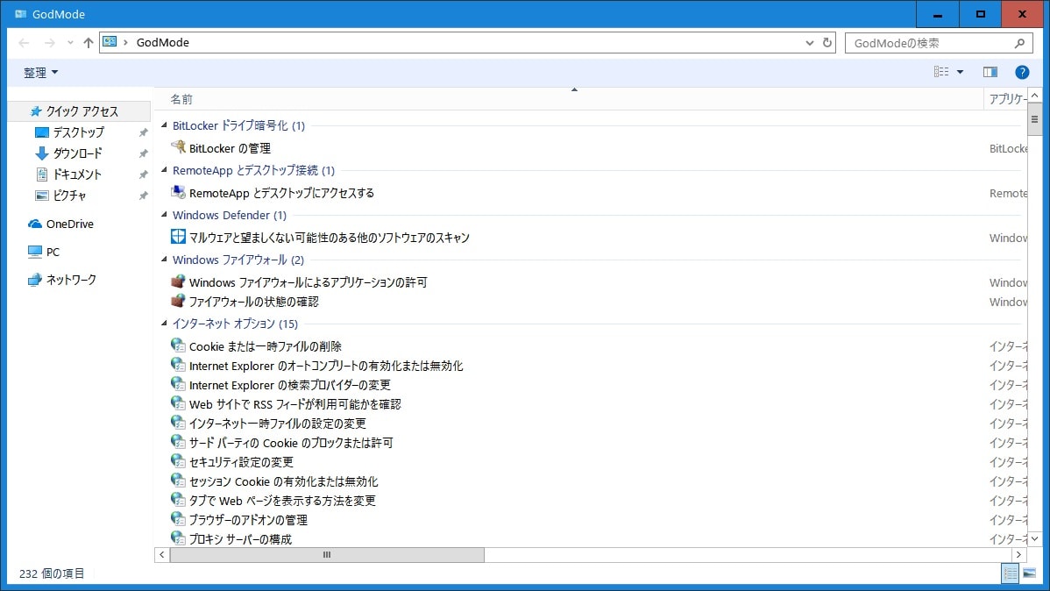The height and width of the screenshot is (591, 1050).
Task: Click the horizontal scrollbar right arrow
Action: pyautogui.click(x=1018, y=555)
